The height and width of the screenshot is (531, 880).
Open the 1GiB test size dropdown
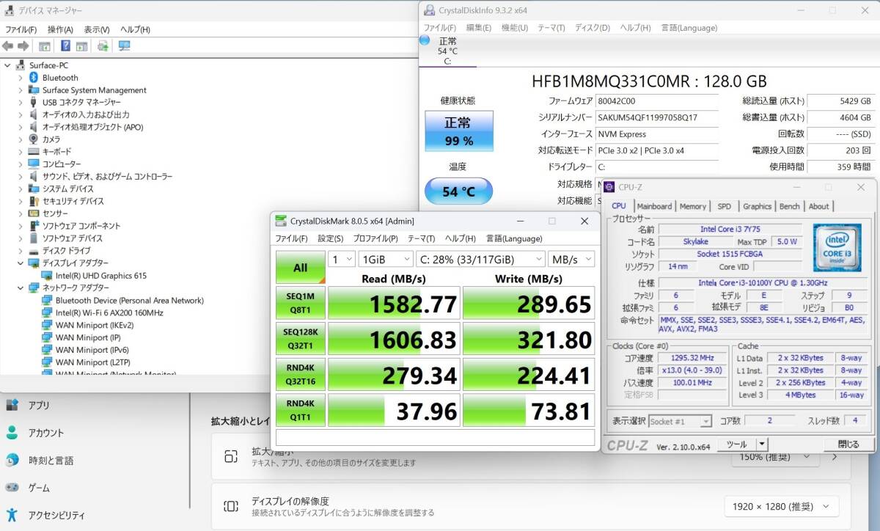click(x=386, y=259)
